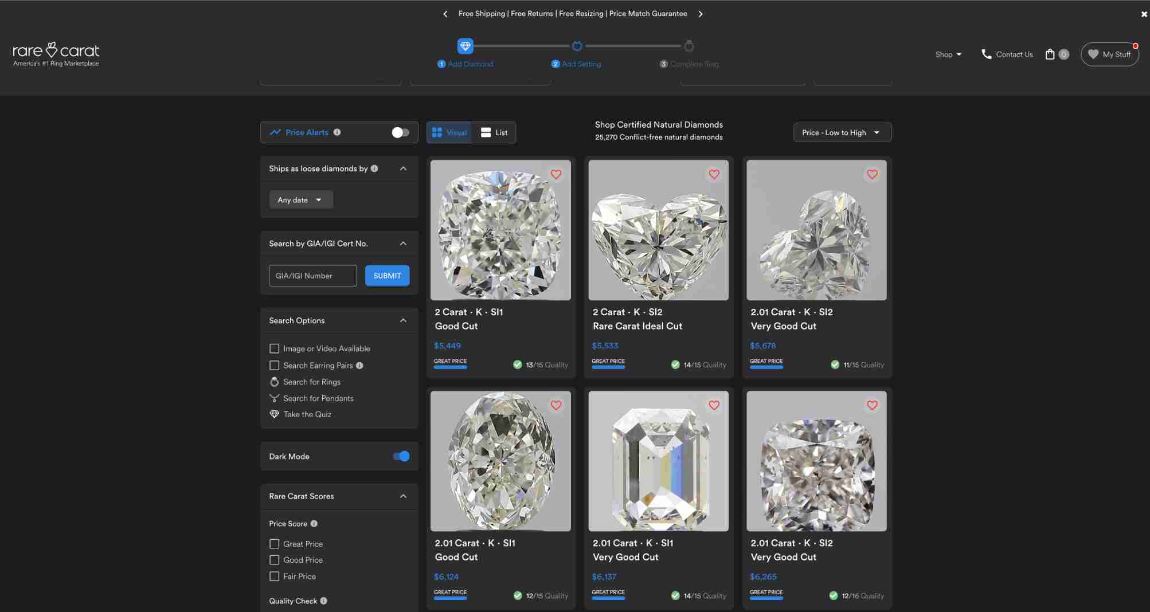Check Image or Video Available
The image size is (1150, 612).
pos(275,348)
